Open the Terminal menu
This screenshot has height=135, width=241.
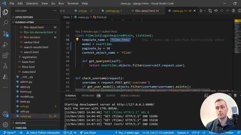coord(73,3)
